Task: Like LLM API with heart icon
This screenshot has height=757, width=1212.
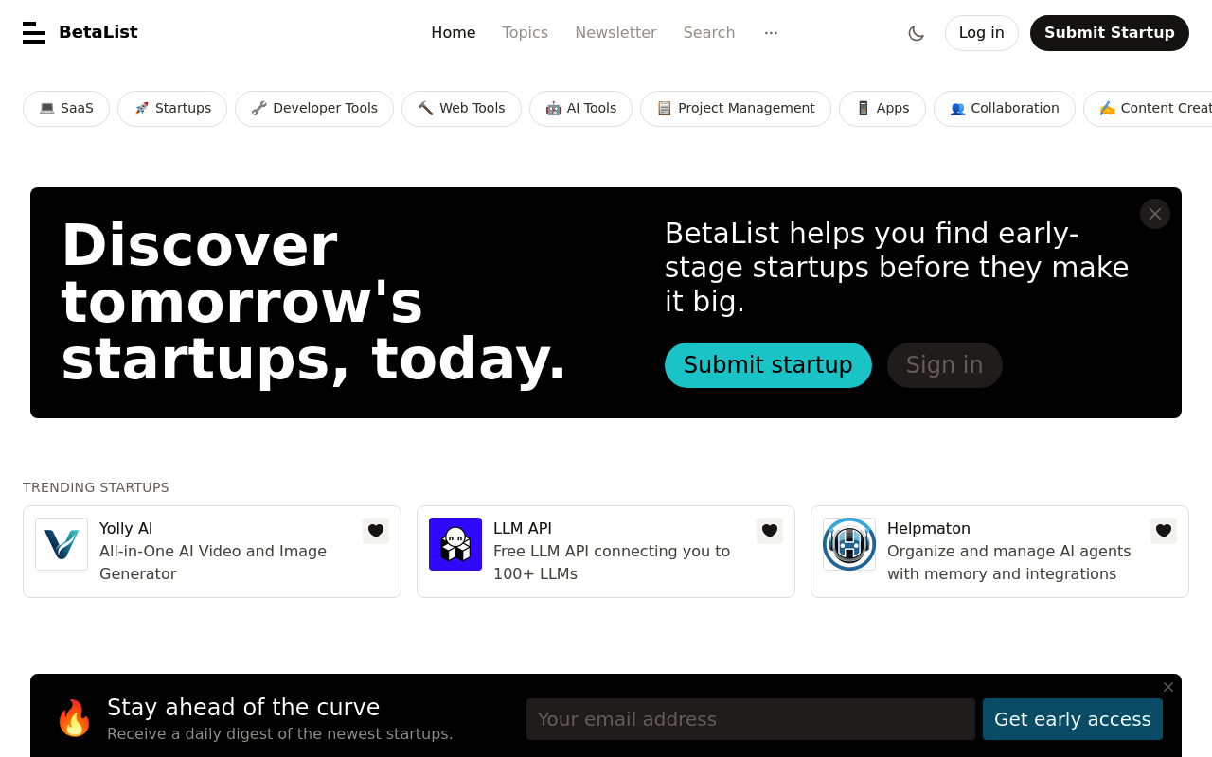Action: pyautogui.click(x=770, y=531)
